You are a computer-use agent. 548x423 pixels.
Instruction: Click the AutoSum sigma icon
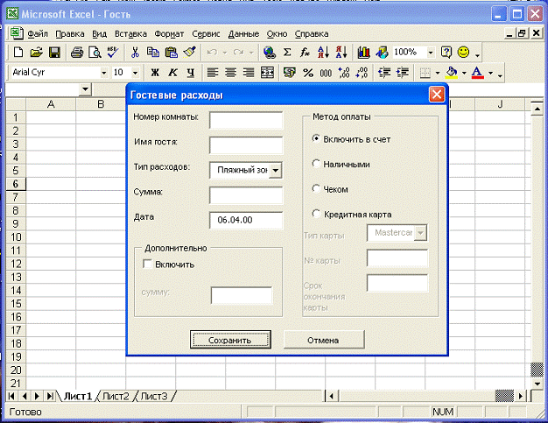(287, 53)
